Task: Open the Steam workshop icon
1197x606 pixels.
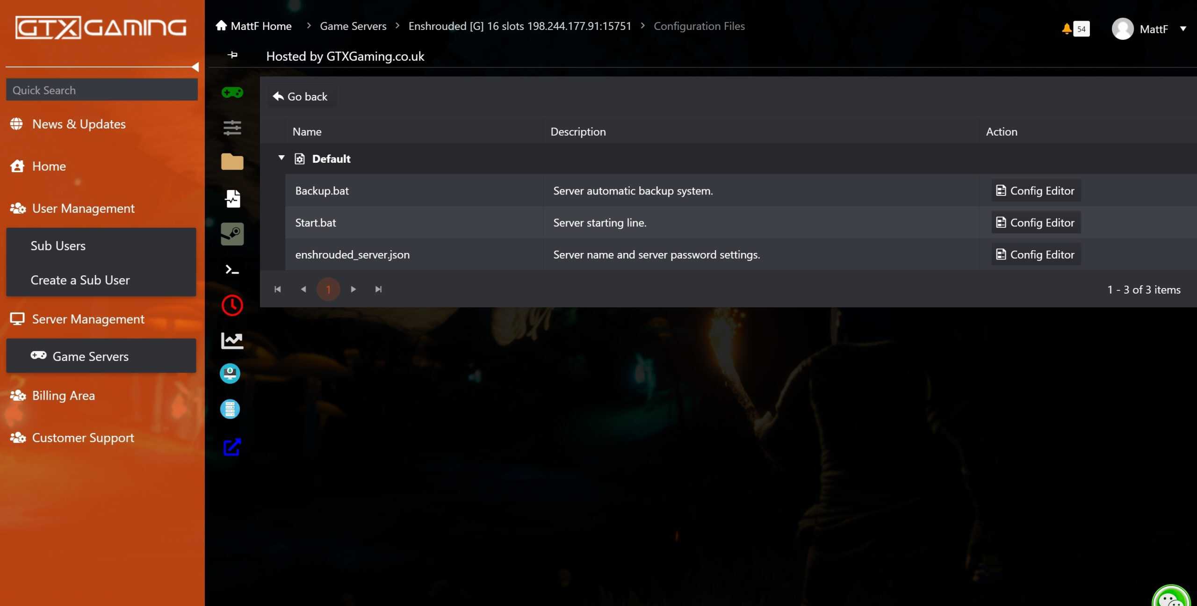Action: [232, 234]
